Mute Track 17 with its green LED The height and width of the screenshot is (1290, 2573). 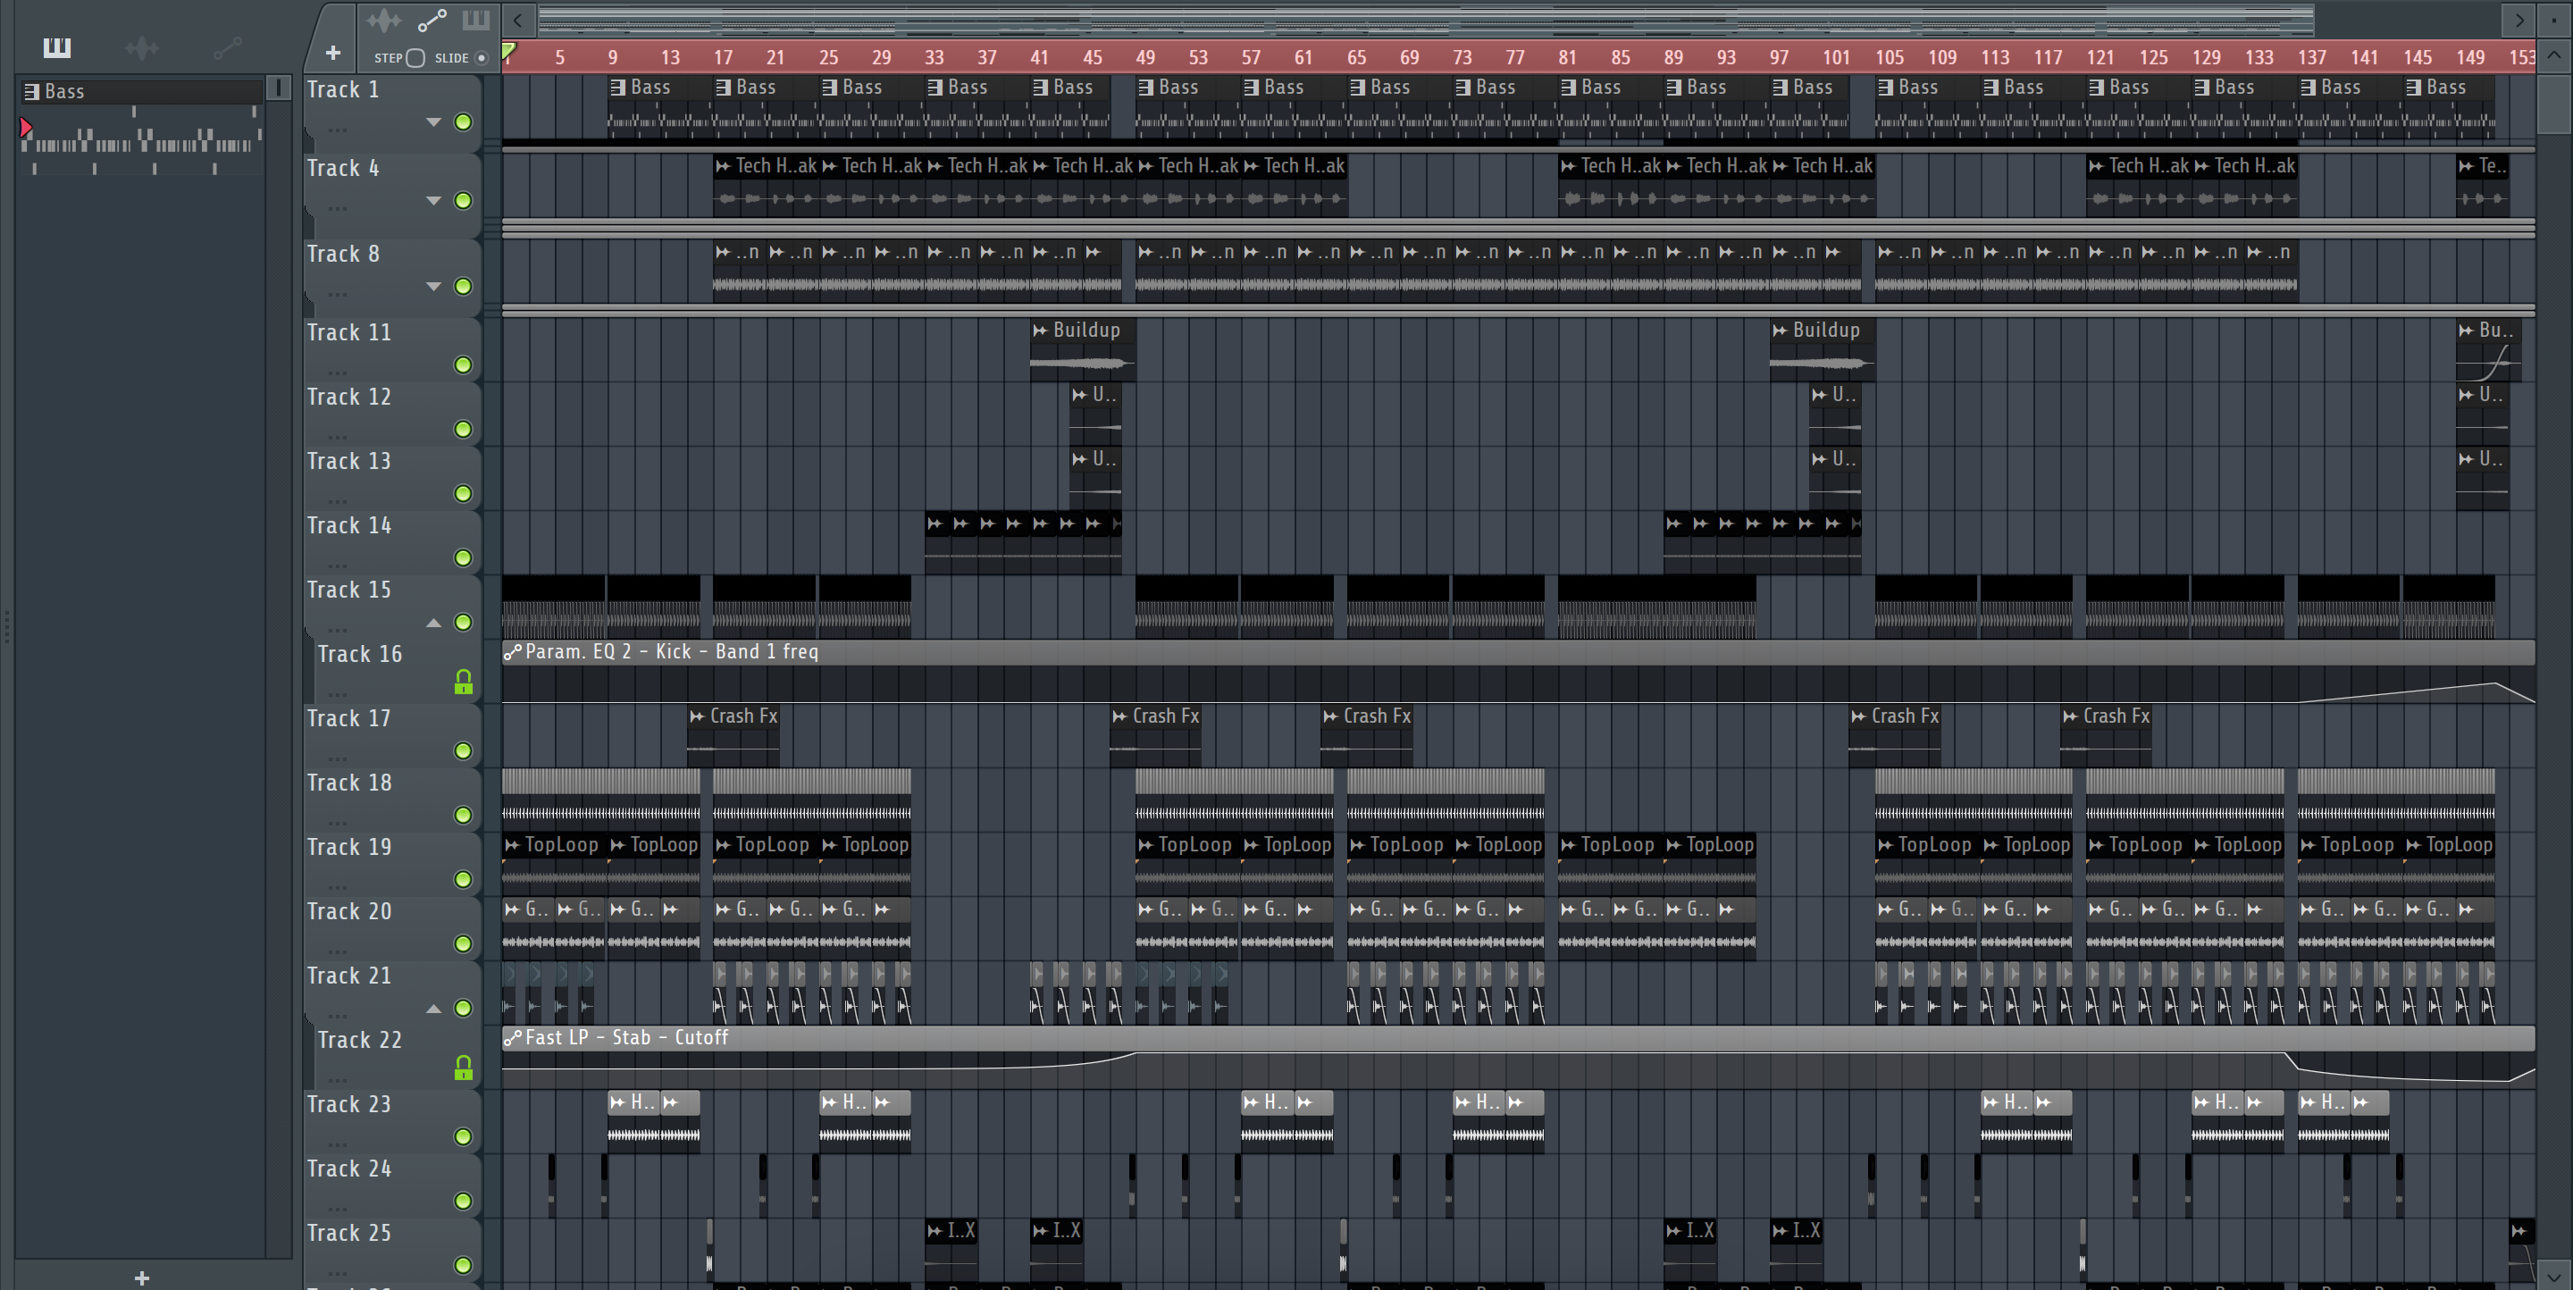tap(464, 750)
